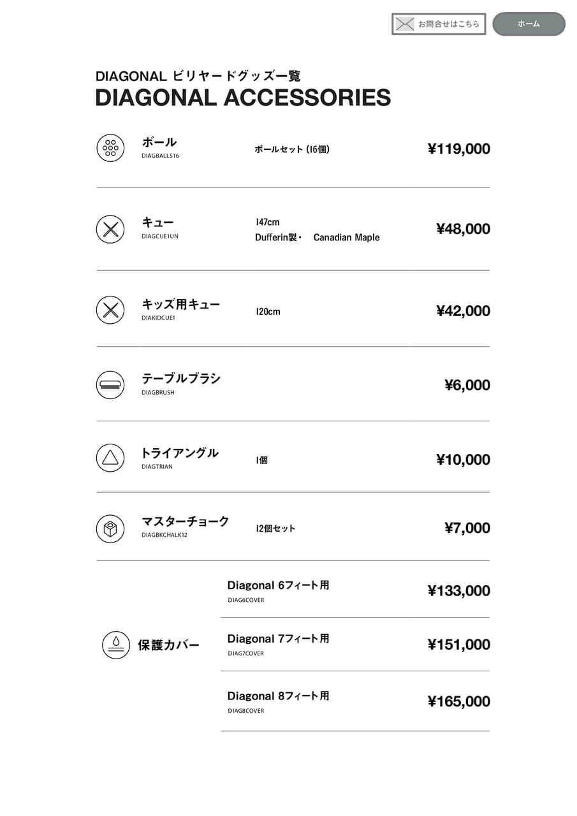Choose Diagonal 6フィート用 cover option
Screen dimensions: 577x816
tap(278, 585)
